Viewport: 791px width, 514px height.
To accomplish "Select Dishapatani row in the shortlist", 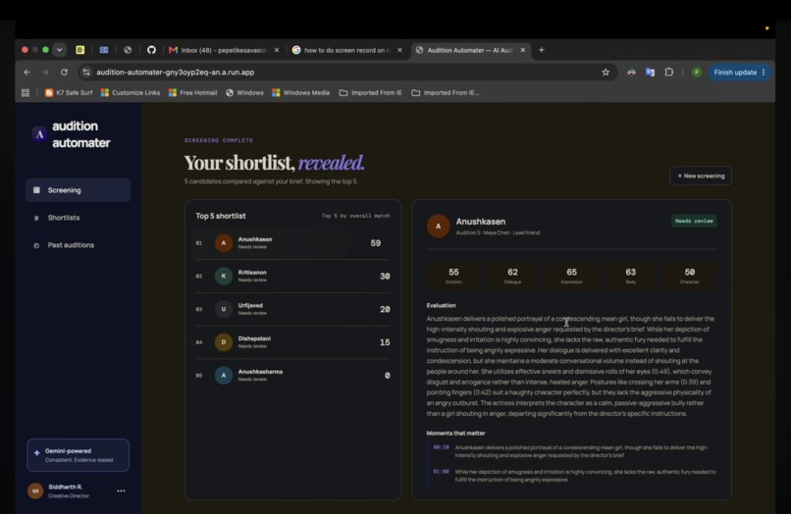I will click(x=292, y=342).
